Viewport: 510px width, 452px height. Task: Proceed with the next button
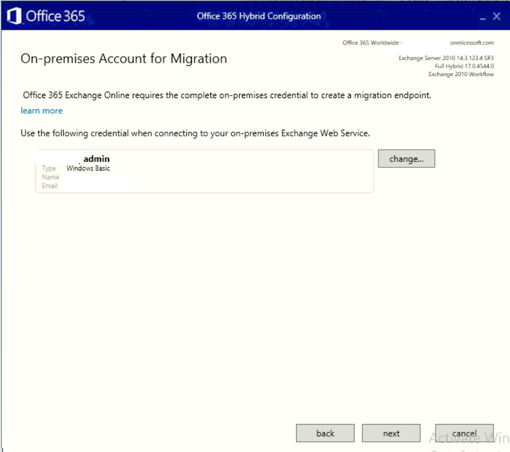[x=391, y=433]
